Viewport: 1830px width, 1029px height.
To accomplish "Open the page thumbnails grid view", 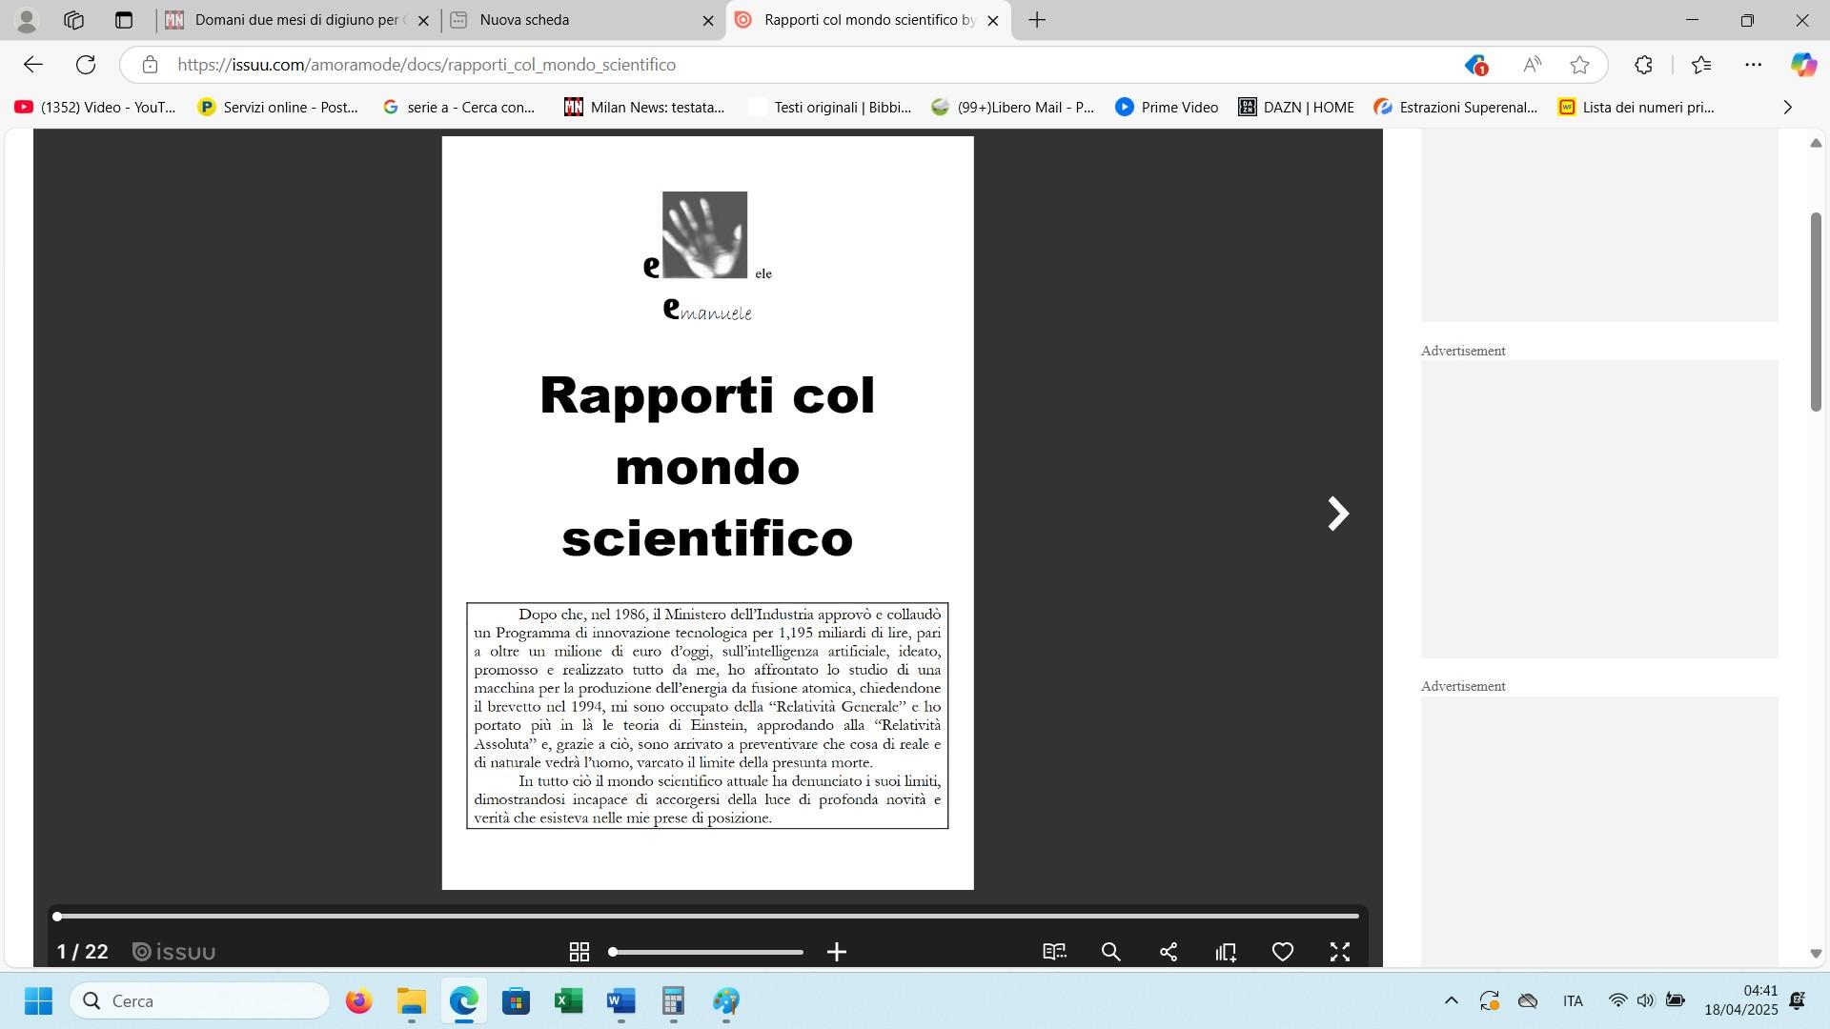I will click(579, 952).
